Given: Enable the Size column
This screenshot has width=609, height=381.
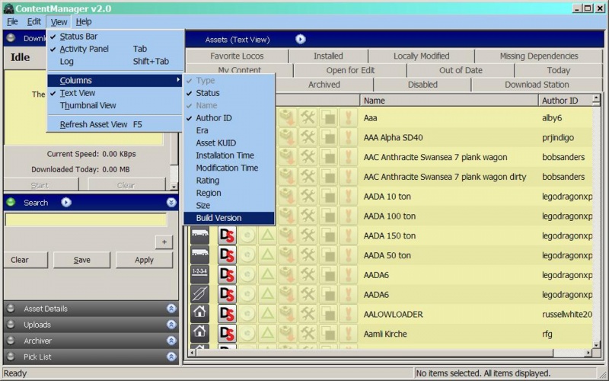Looking at the screenshot, I should 229,205.
